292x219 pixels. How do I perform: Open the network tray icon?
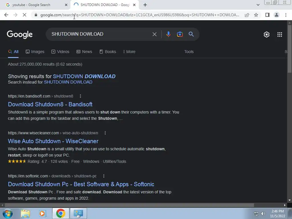point(256,214)
